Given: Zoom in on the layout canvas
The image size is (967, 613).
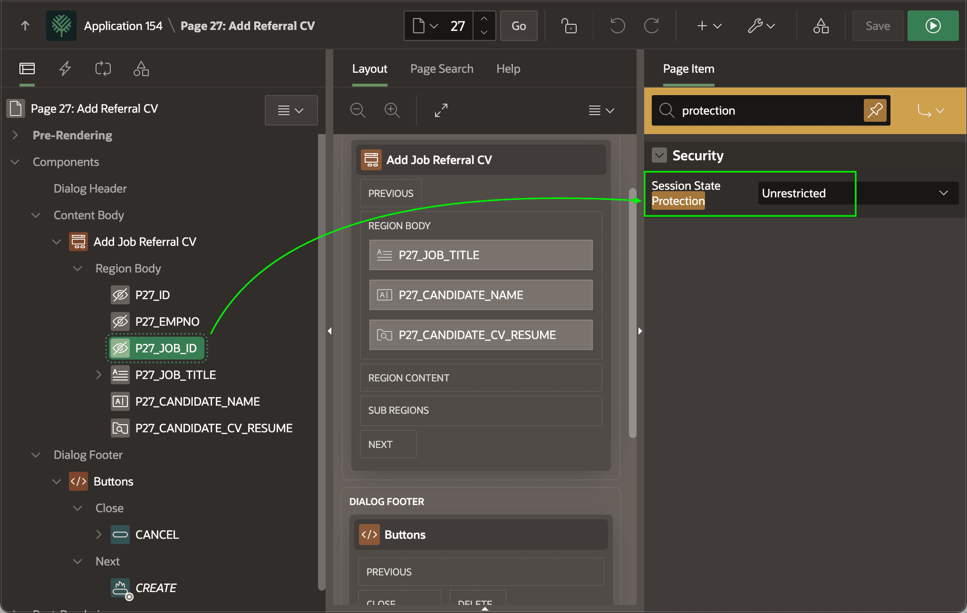Looking at the screenshot, I should (392, 110).
